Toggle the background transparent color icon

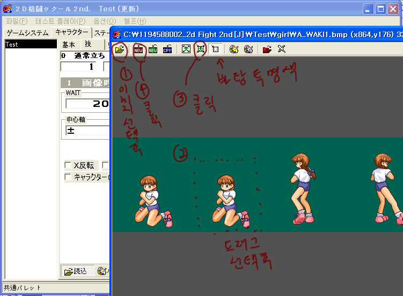(x=215, y=49)
